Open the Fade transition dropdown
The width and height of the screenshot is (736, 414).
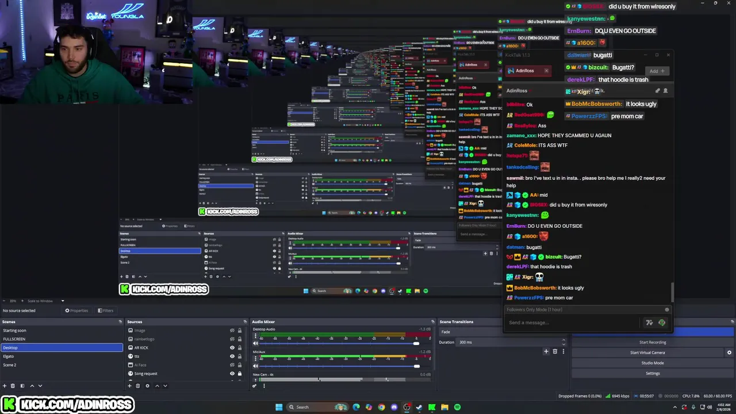(x=471, y=332)
